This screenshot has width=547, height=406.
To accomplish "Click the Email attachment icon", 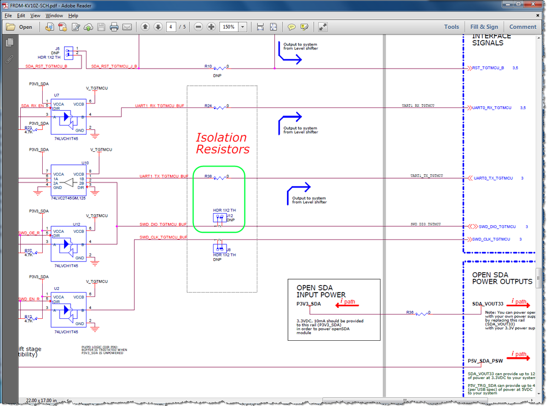I will [x=127, y=26].
